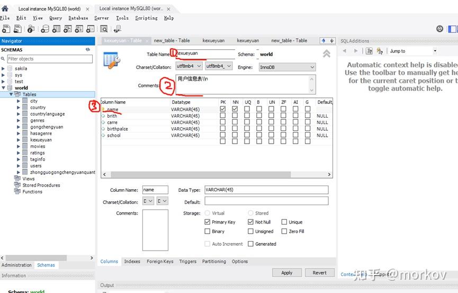The height and width of the screenshot is (293, 458).
Task: Expand the kexueyuan table node
Action: (x=19, y=140)
